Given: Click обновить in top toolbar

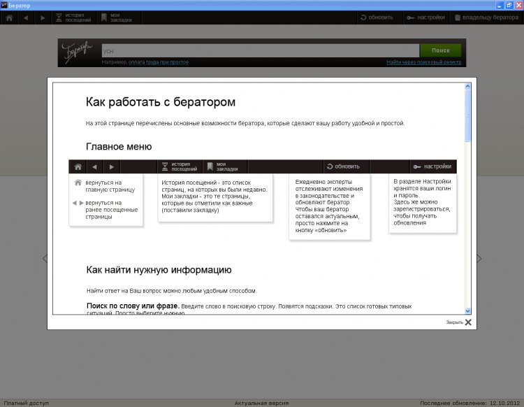Looking at the screenshot, I should 377,17.
